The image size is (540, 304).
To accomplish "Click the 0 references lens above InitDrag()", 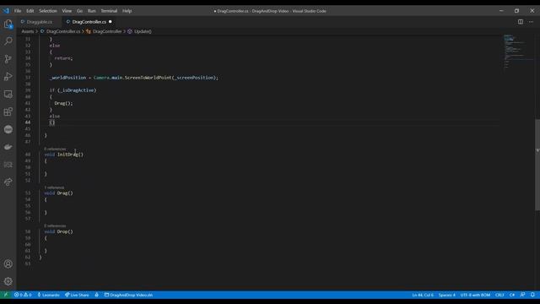I will [x=55, y=149].
